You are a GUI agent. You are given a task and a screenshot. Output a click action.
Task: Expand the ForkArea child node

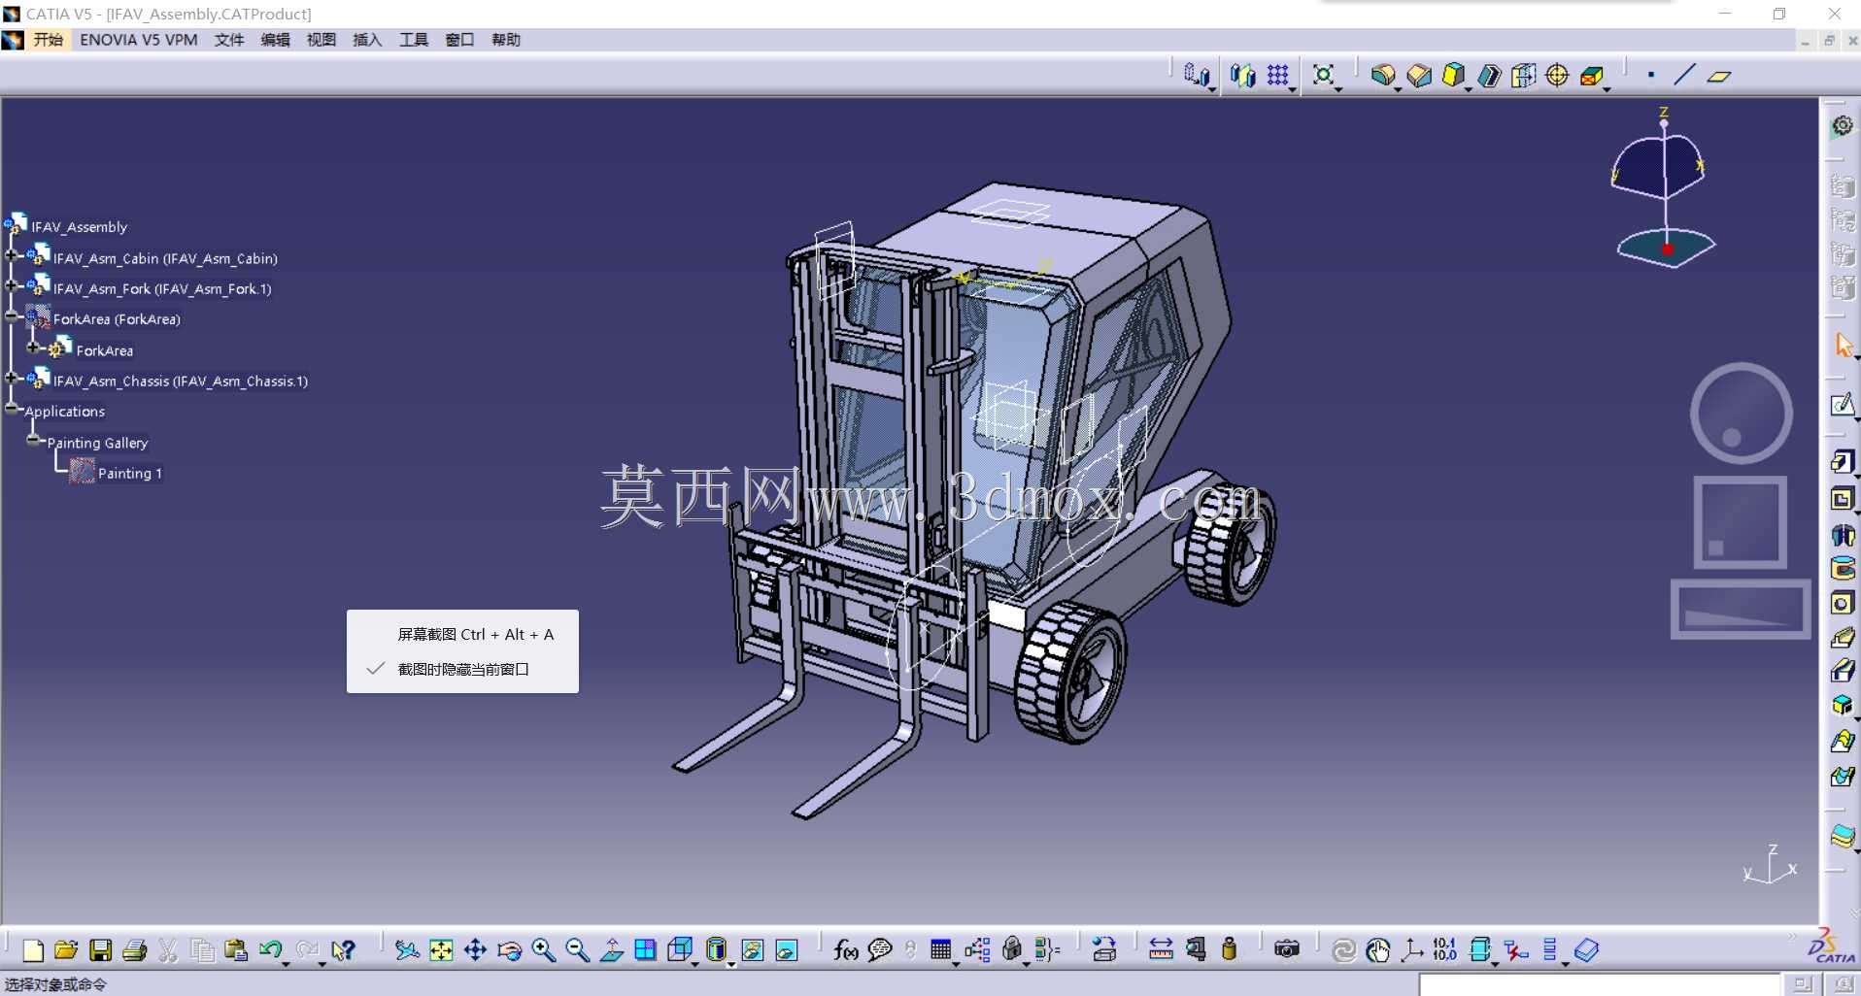click(x=33, y=348)
